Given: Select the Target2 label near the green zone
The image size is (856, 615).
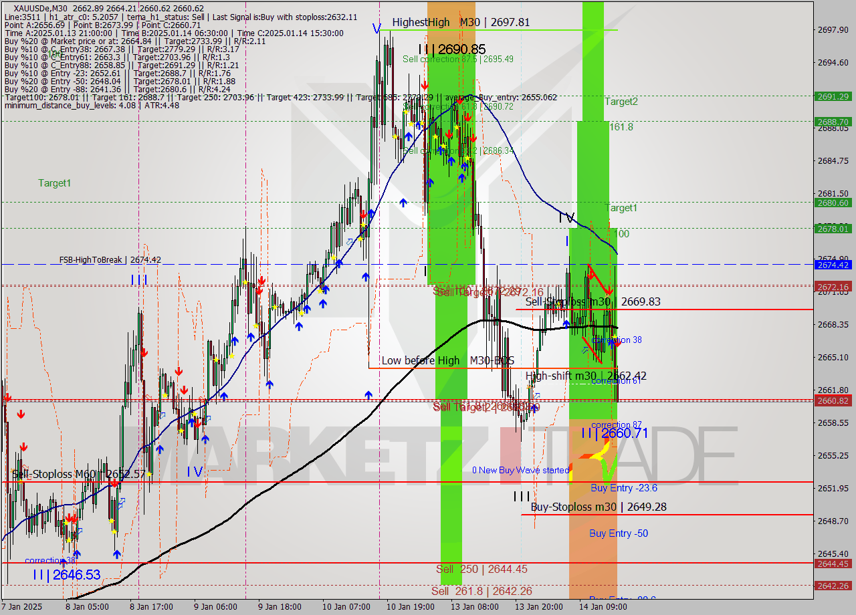Looking at the screenshot, I should tap(621, 102).
